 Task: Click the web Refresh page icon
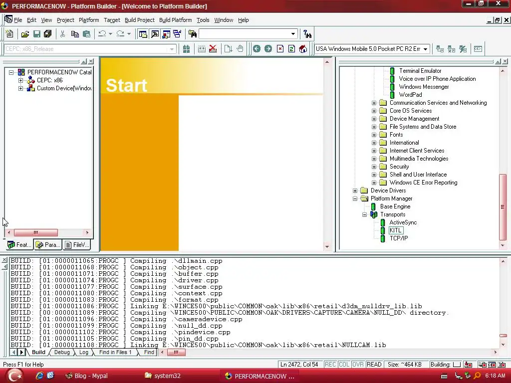291,49
